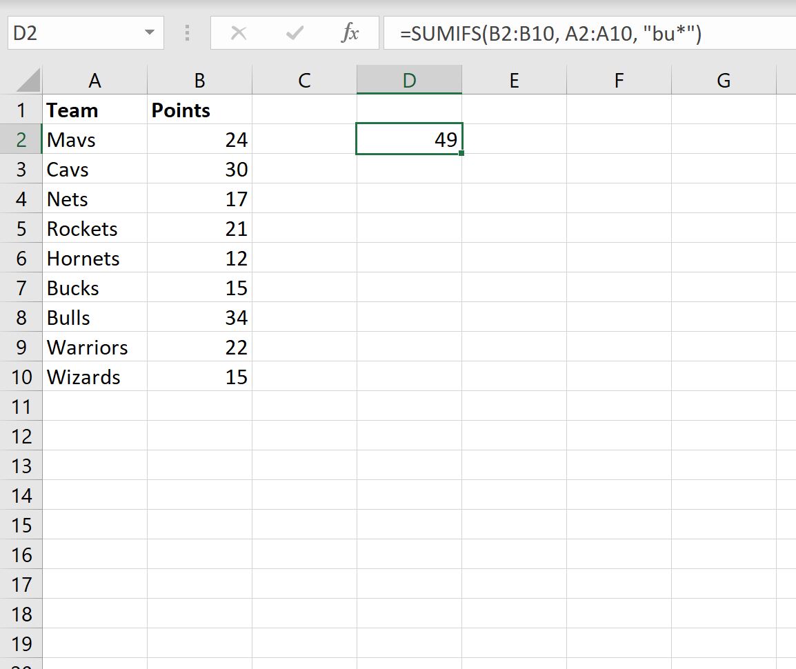Screen dimensions: 796x669
Task: Click cell B7 with value 15
Action: (199, 288)
